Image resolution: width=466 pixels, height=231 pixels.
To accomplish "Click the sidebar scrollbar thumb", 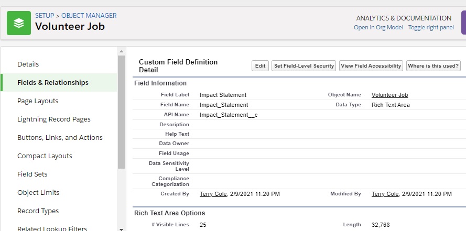I will pyautogui.click(x=121, y=112).
